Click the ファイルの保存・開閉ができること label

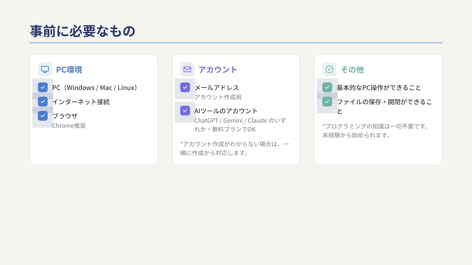(385, 107)
